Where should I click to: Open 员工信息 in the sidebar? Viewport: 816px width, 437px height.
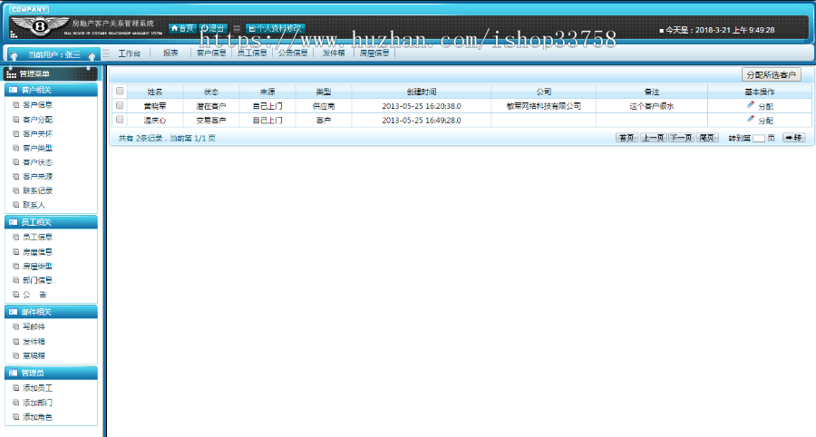(37, 238)
